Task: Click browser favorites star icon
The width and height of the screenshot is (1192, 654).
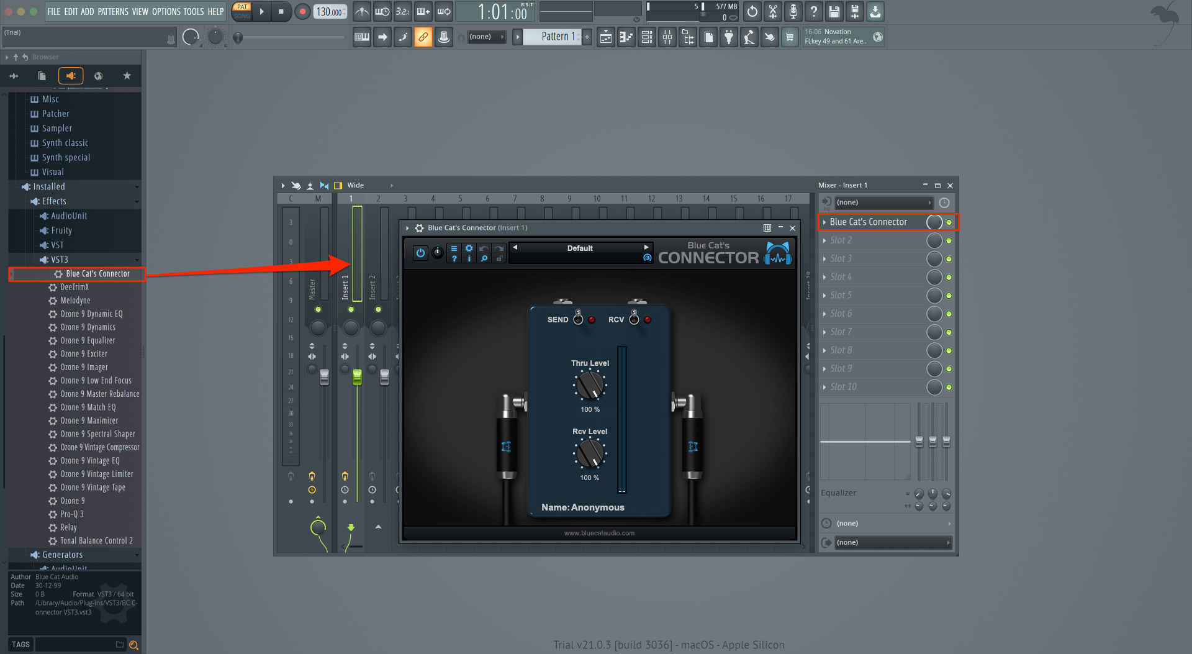Action: coord(127,76)
